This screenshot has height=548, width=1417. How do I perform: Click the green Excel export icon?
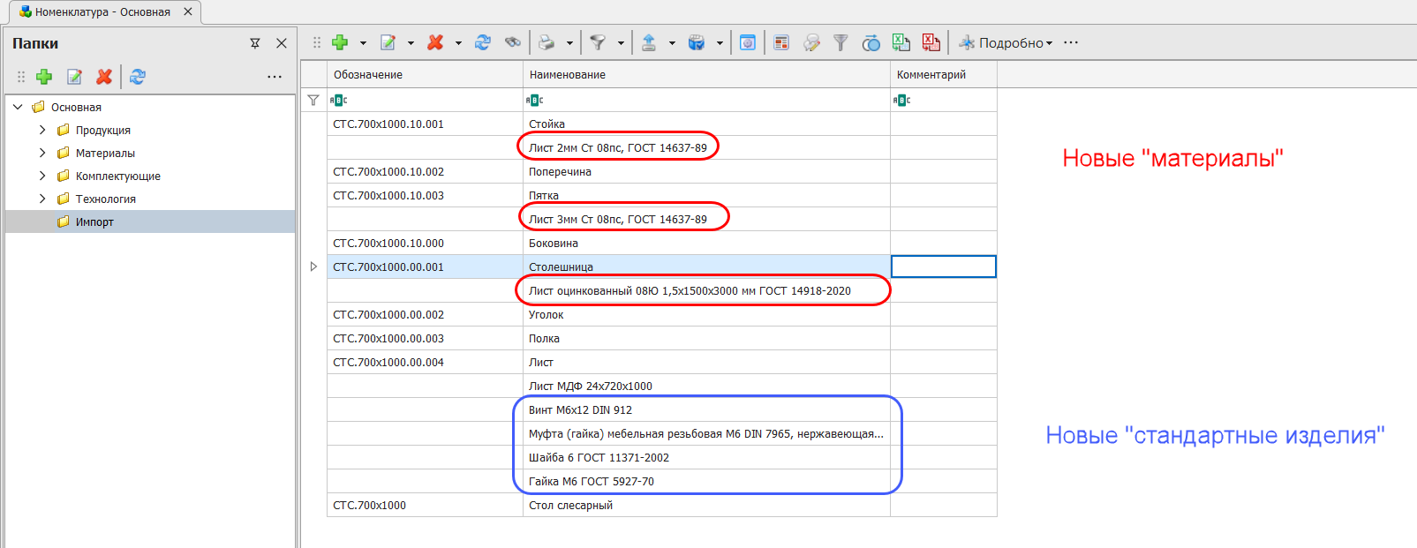[x=901, y=42]
